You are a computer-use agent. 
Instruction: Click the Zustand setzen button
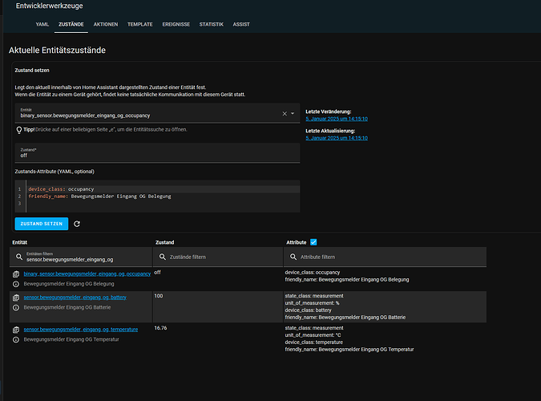click(42, 224)
